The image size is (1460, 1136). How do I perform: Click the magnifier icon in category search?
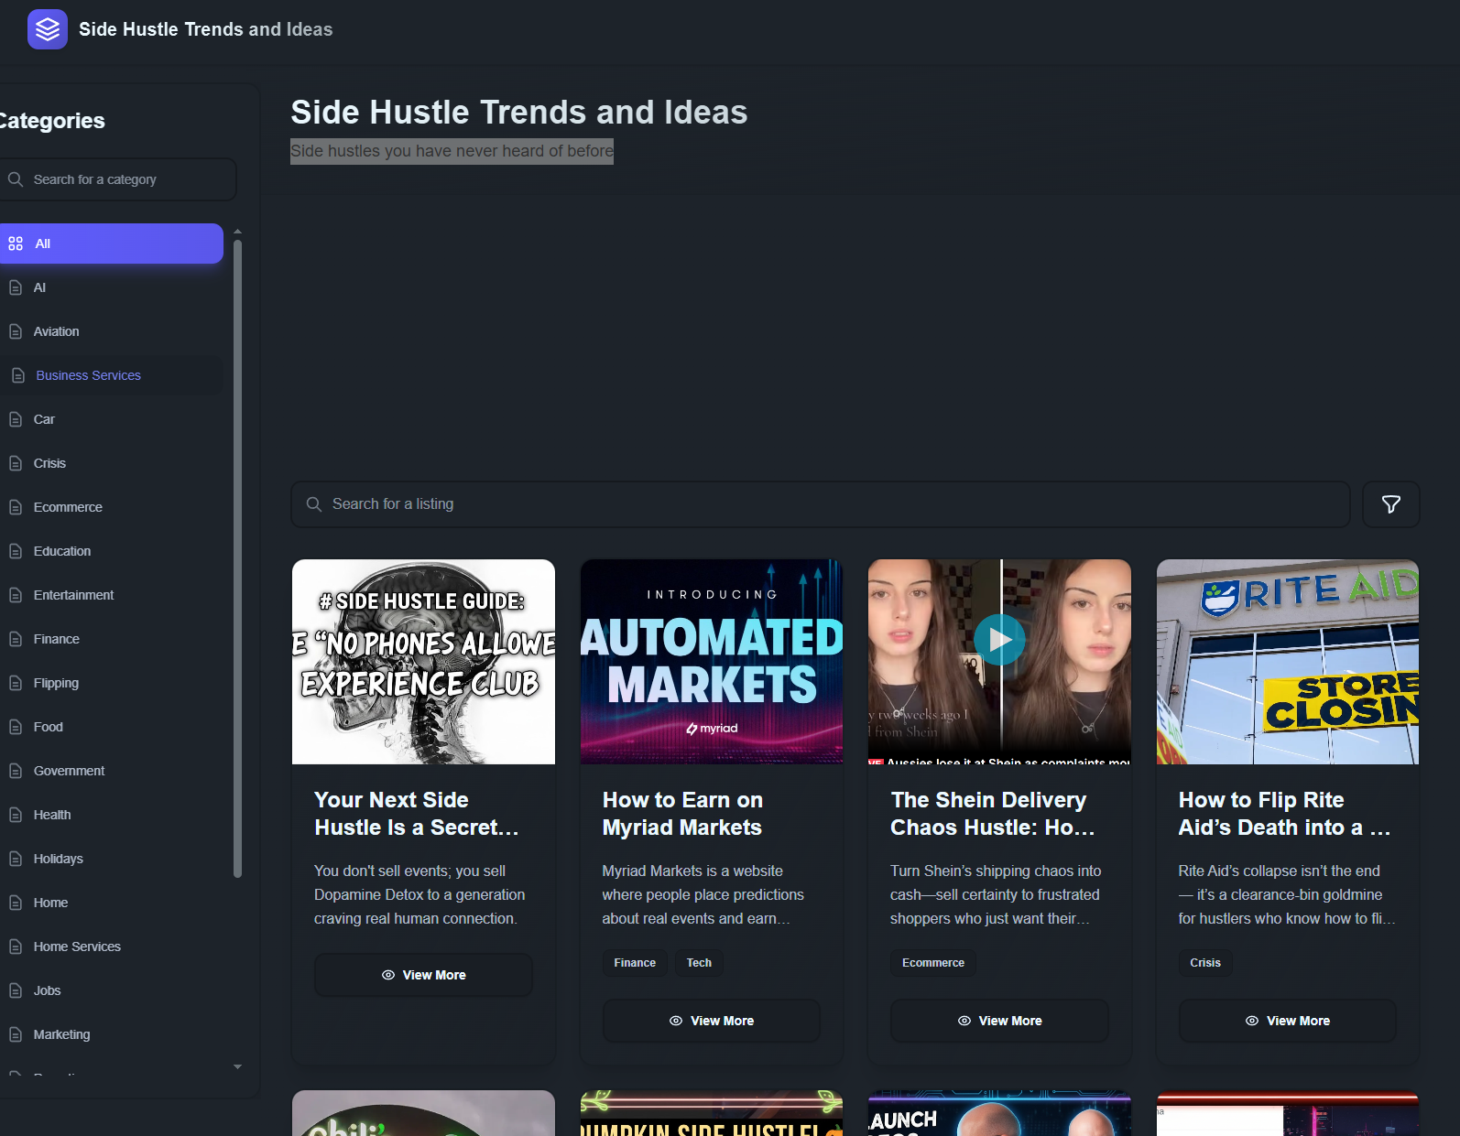pos(16,179)
